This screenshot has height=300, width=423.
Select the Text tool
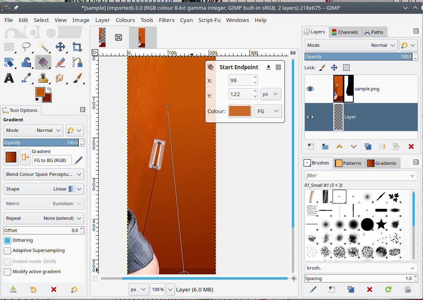9,77
